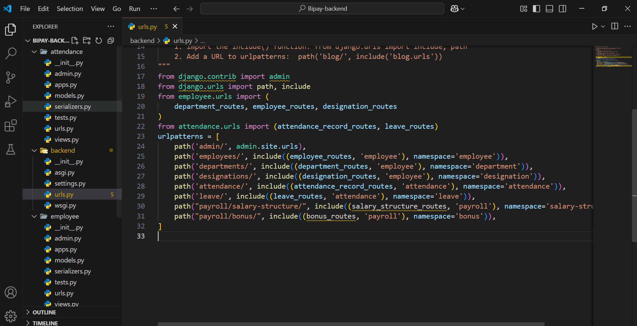The height and width of the screenshot is (326, 637).
Task: Refresh the Explorer file tree
Action: [99, 41]
